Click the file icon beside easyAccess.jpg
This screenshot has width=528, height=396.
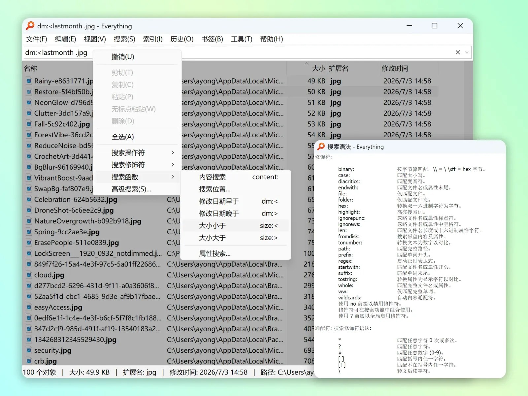29,307
